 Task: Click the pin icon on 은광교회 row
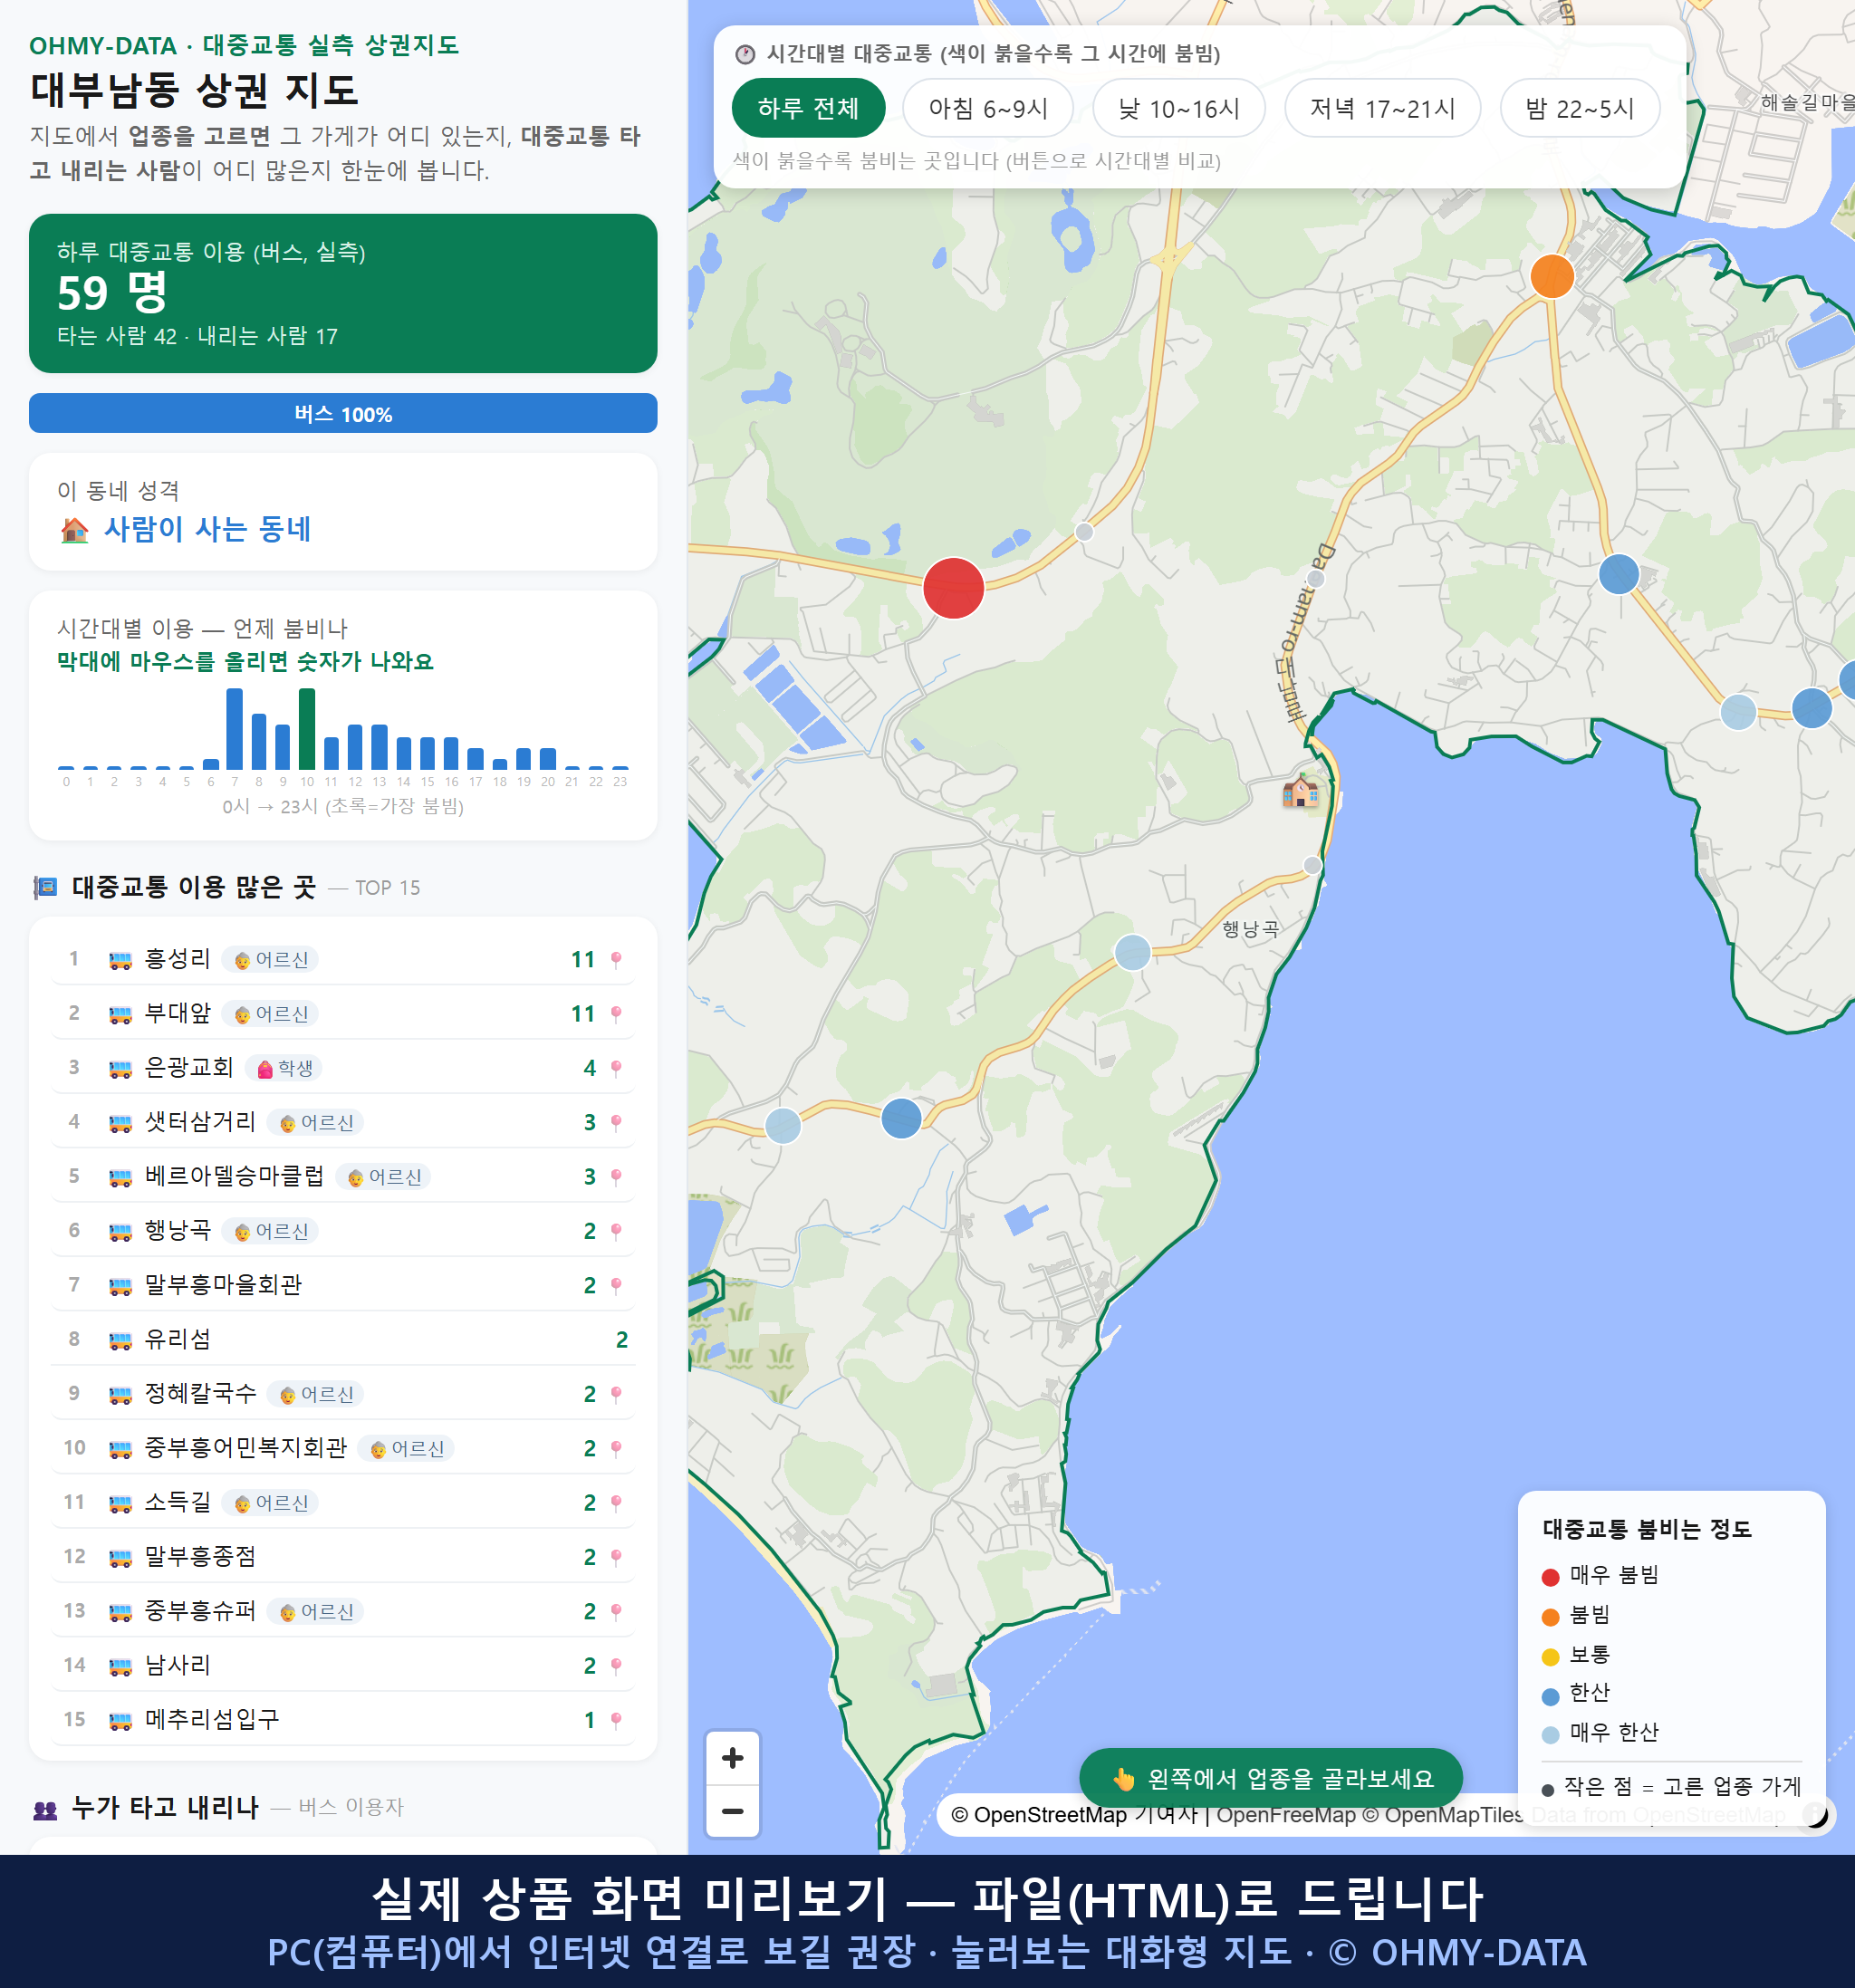pos(616,1069)
